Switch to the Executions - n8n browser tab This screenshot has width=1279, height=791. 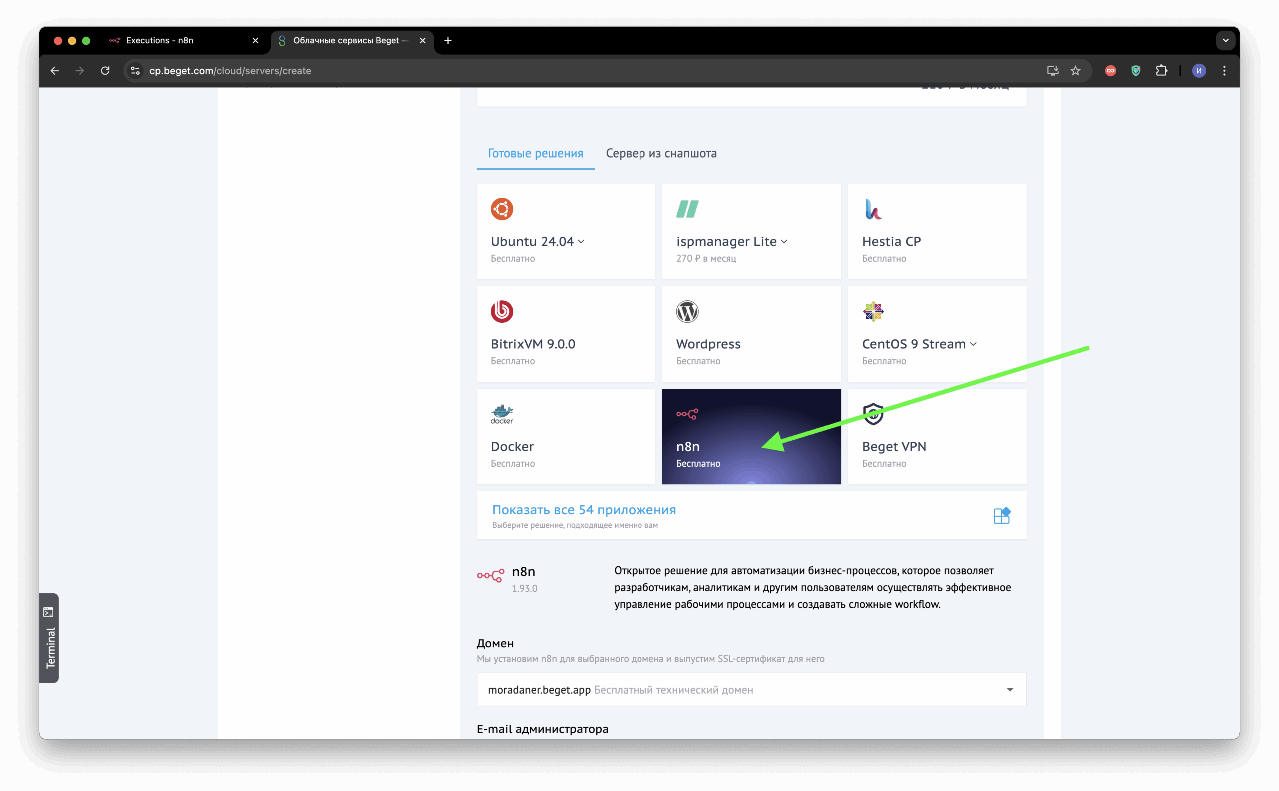159,41
